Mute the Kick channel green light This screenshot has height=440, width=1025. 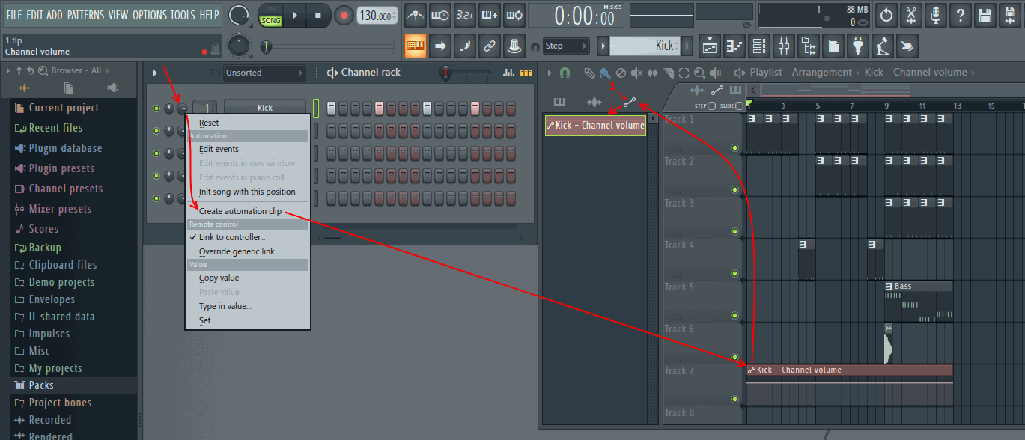pyautogui.click(x=156, y=109)
